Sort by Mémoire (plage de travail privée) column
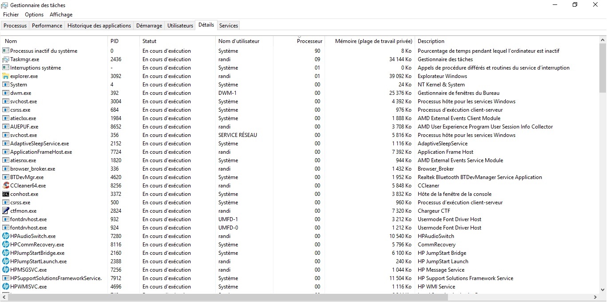The width and height of the screenshot is (610, 304). [x=373, y=41]
